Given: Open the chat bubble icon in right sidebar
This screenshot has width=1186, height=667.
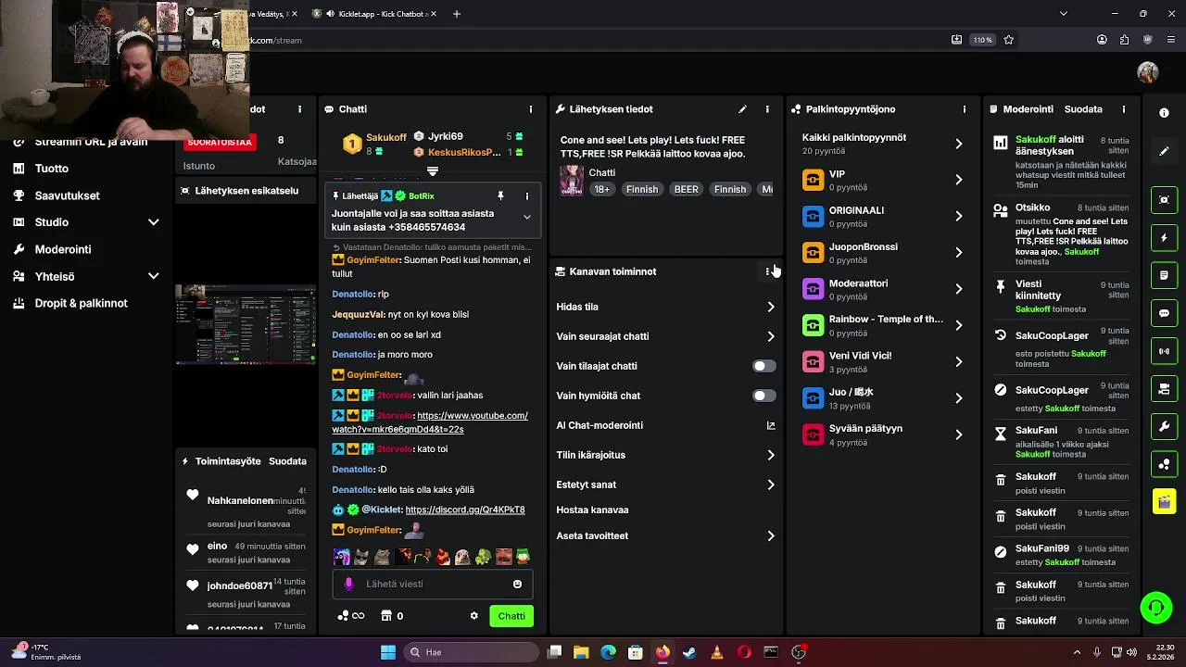Looking at the screenshot, I should tap(1164, 313).
